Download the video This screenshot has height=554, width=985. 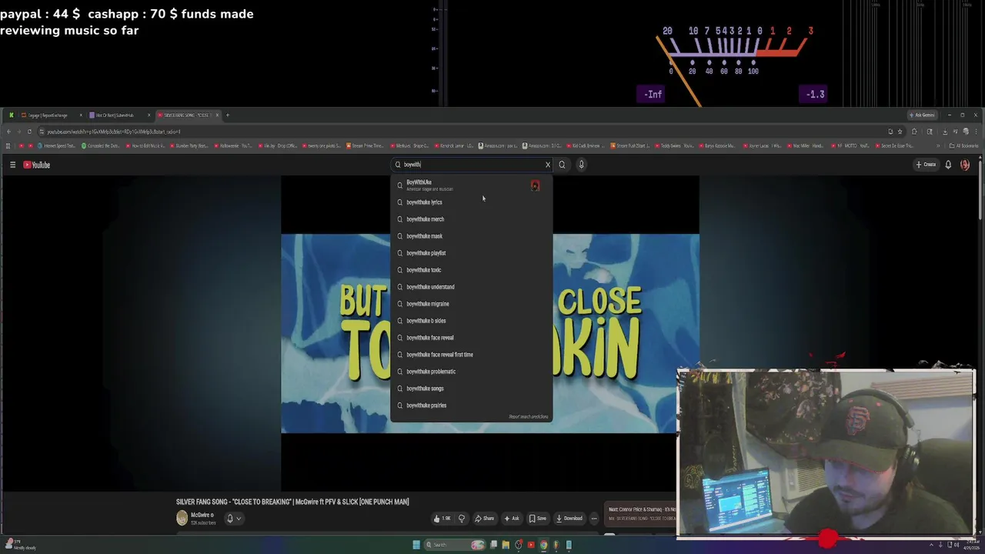click(x=569, y=519)
